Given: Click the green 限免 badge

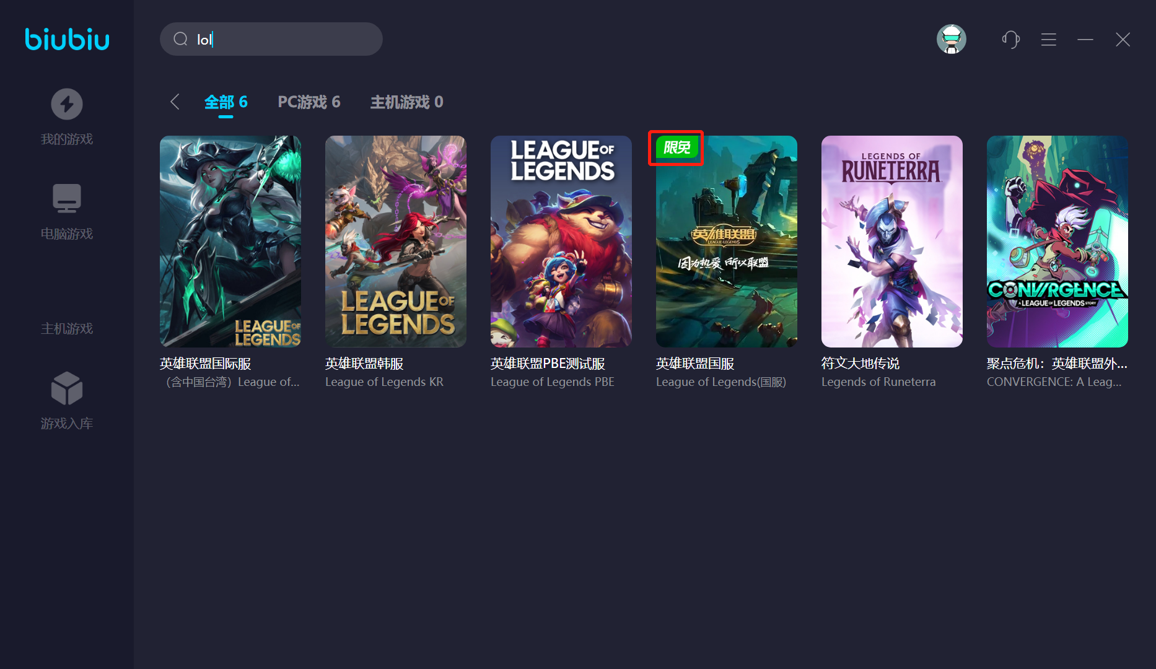Looking at the screenshot, I should [x=677, y=147].
